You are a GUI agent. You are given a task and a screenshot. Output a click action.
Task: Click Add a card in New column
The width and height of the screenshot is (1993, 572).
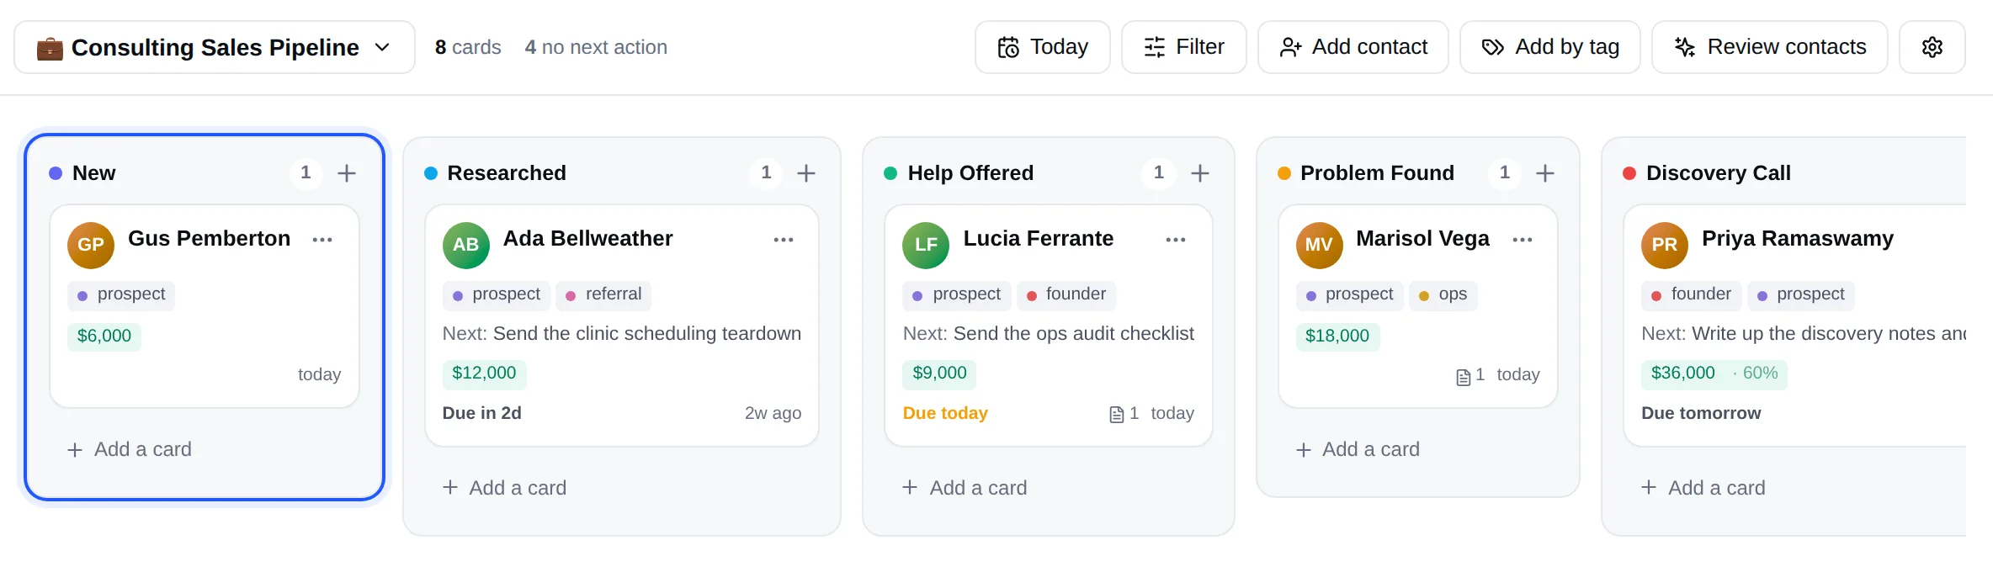click(130, 449)
